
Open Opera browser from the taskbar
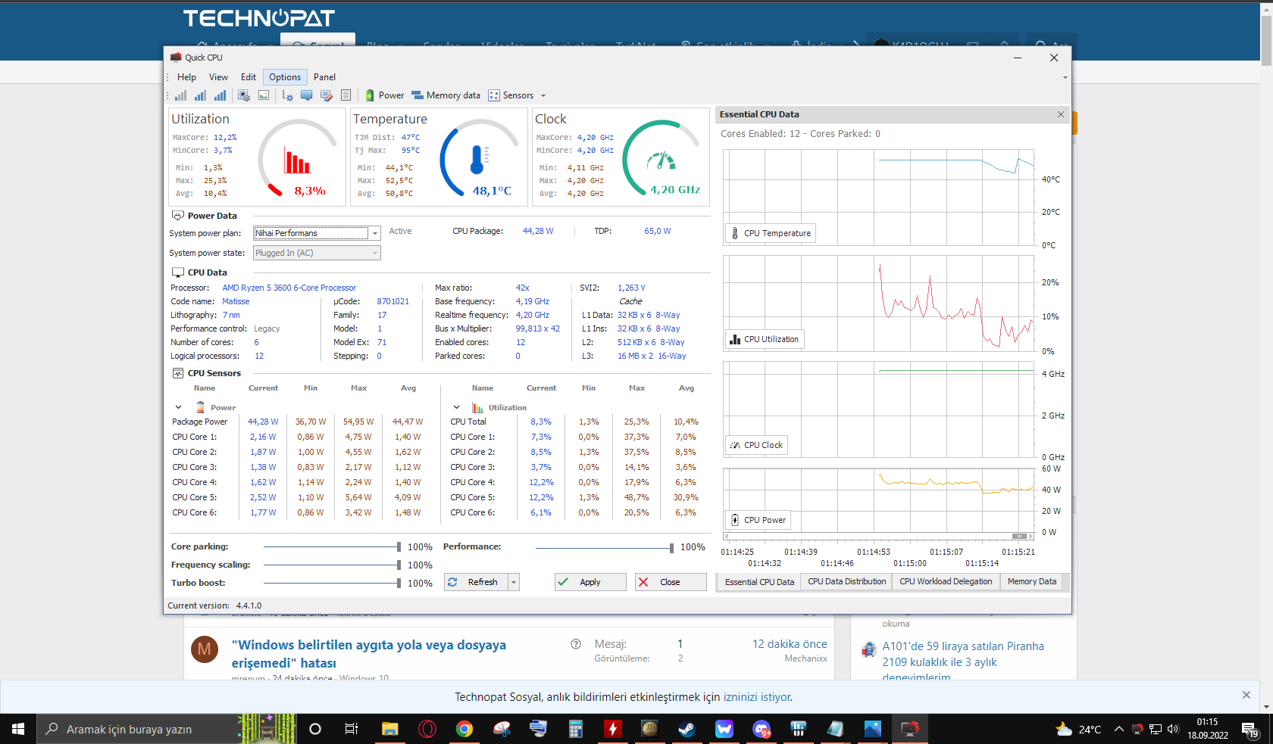[427, 729]
